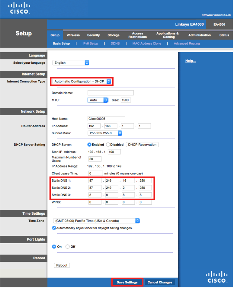Screen dimensions: 234x288
Task: Open the Time Zone dropdown
Action: [96, 221]
